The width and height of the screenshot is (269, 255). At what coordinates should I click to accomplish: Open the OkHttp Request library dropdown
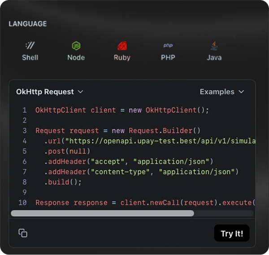50,92
